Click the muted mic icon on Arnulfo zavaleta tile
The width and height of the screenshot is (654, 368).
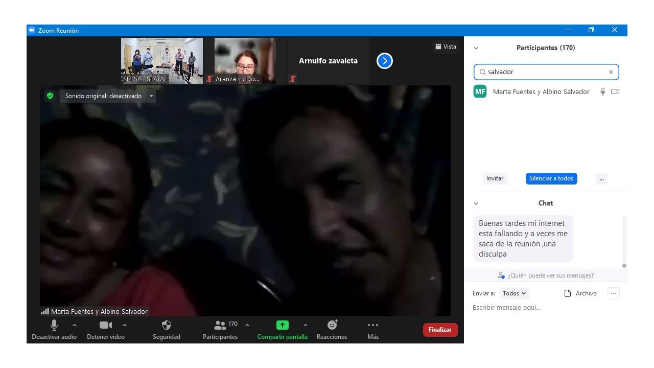[293, 79]
